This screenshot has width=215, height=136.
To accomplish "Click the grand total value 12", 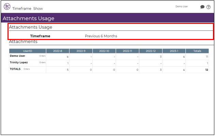I will click(x=206, y=70).
